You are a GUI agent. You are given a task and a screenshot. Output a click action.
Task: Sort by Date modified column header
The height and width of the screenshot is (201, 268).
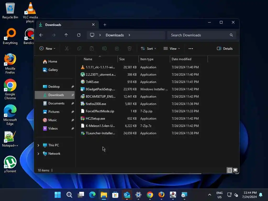pos(189,59)
